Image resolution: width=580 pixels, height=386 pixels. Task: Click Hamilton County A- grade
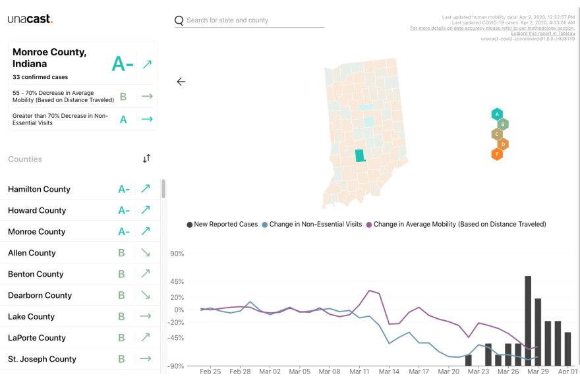point(124,189)
